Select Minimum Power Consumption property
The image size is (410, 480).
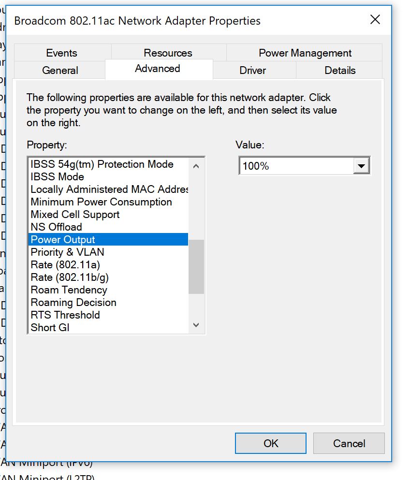108,202
